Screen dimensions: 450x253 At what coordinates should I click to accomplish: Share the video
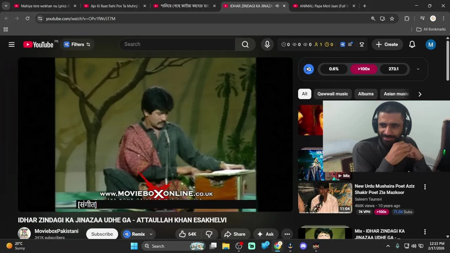(x=234, y=234)
